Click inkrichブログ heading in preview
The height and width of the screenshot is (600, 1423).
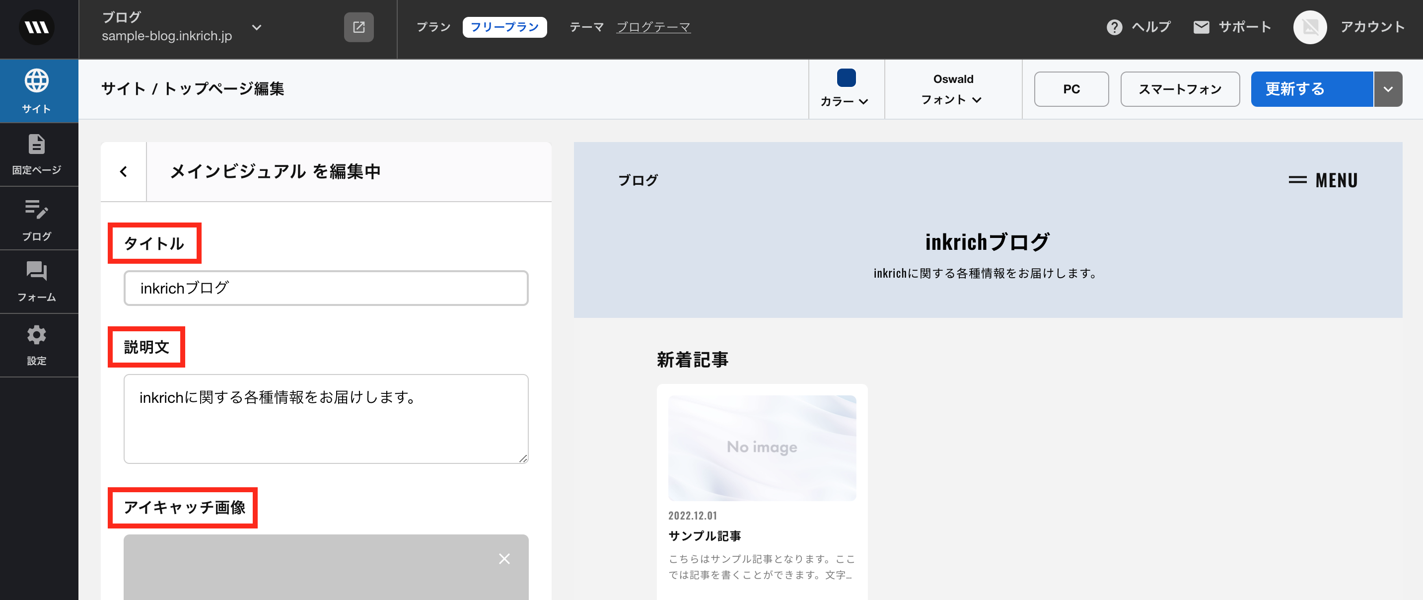987,242
